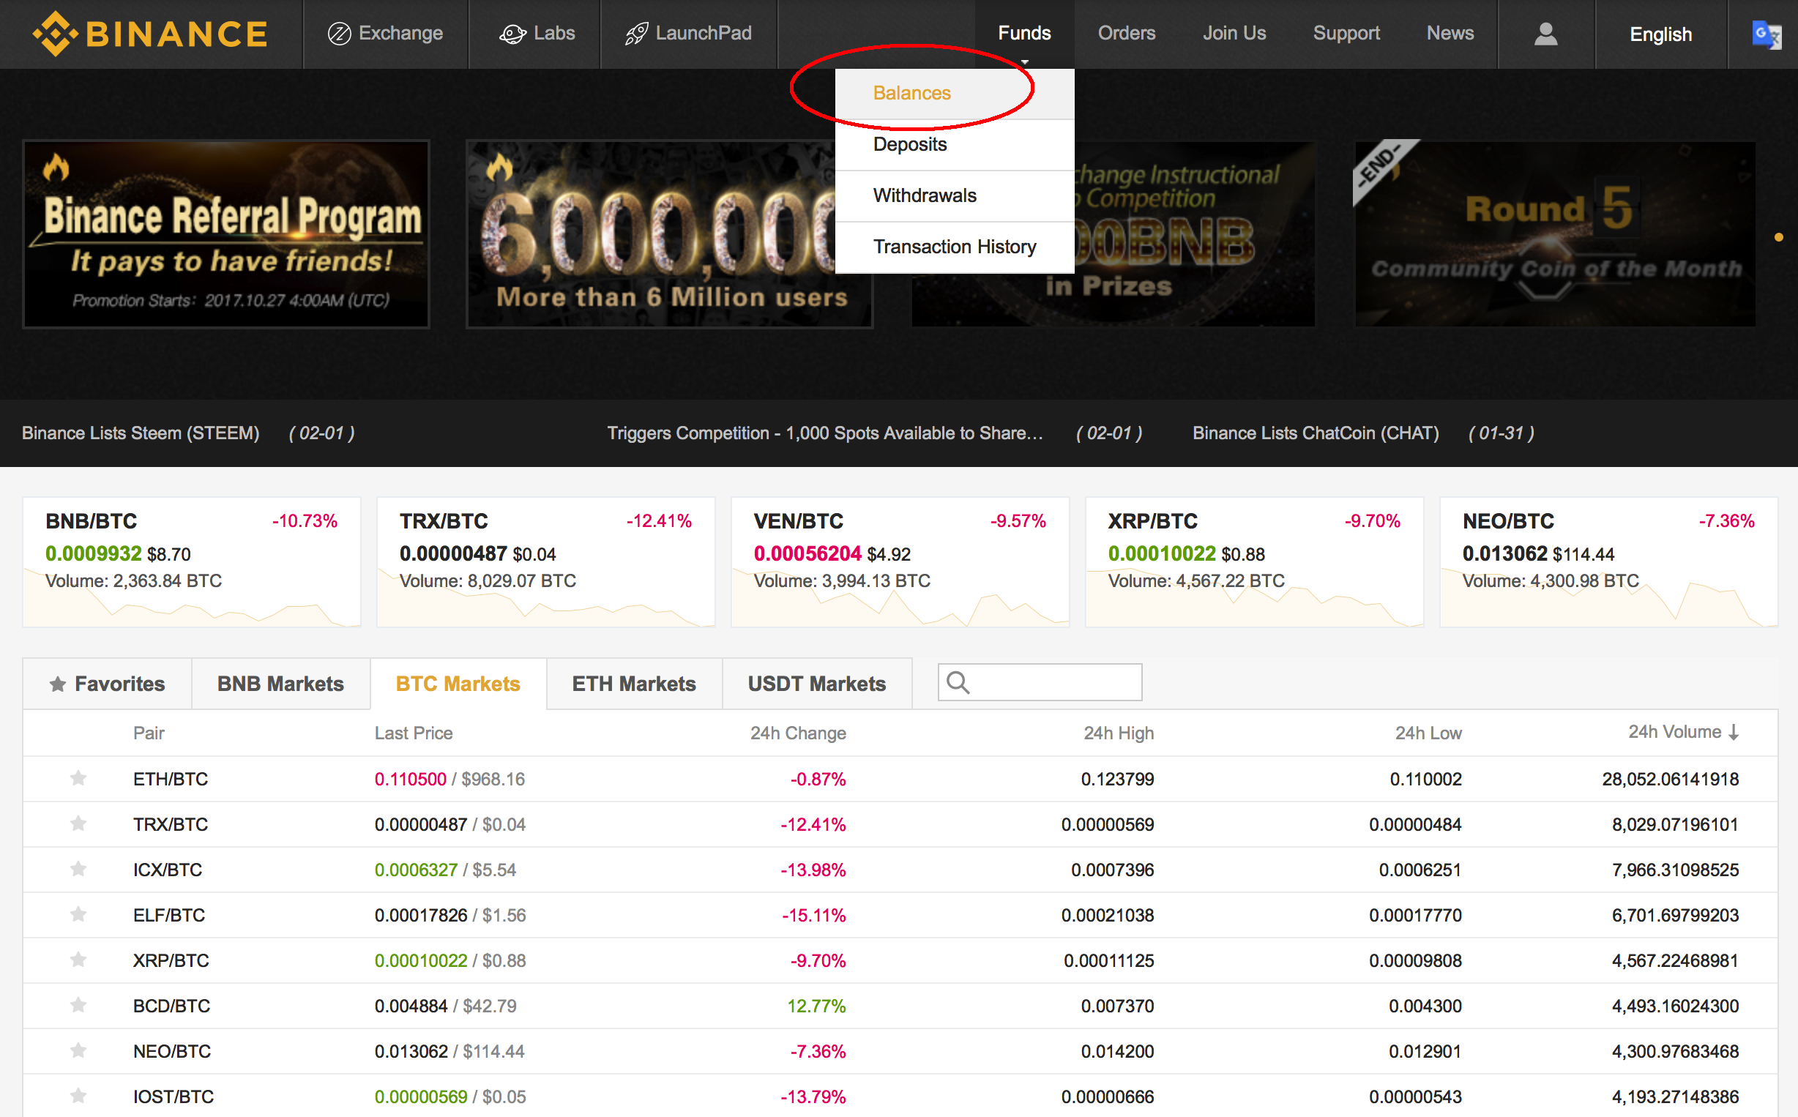Click the LaunchPad rocket icon
Image resolution: width=1798 pixels, height=1117 pixels.
636,34
